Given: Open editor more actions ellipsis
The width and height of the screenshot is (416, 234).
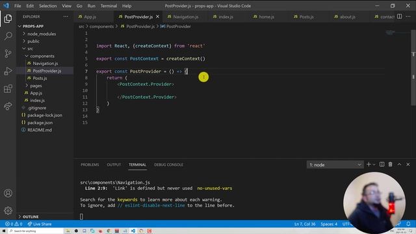Looking at the screenshot, I should pyautogui.click(x=408, y=16).
